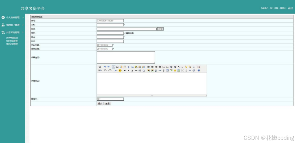Open the text color dropdown
Viewport: 295px width, 143px height.
coord(116,70)
